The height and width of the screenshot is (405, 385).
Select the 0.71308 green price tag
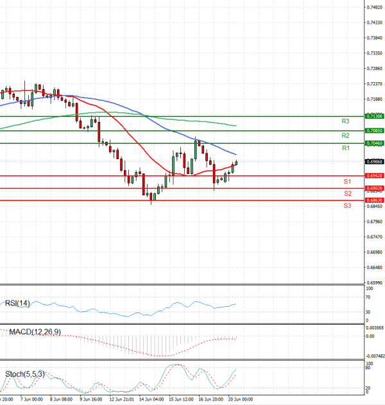[375, 116]
